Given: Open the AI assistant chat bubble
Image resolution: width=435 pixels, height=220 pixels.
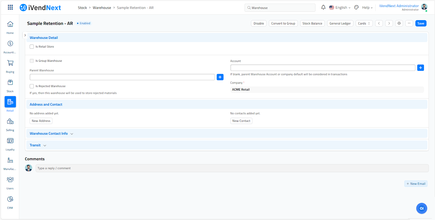Looking at the screenshot, I should tap(421, 208).
